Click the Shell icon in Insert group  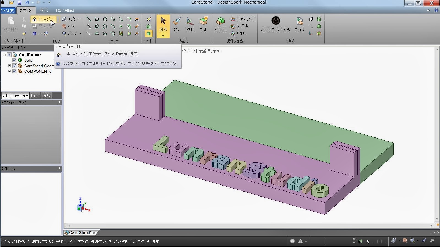319,33
